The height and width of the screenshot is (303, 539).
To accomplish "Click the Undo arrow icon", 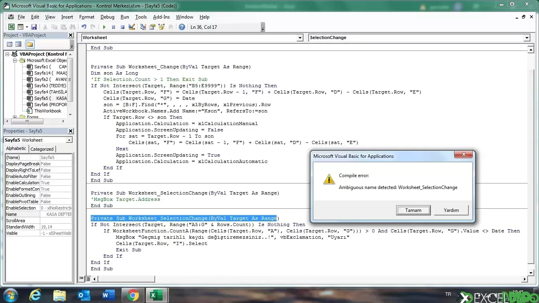I will tap(84, 27).
